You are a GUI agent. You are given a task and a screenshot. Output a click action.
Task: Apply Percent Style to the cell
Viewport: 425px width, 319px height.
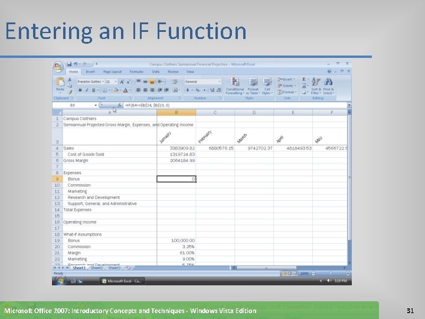[x=198, y=90]
